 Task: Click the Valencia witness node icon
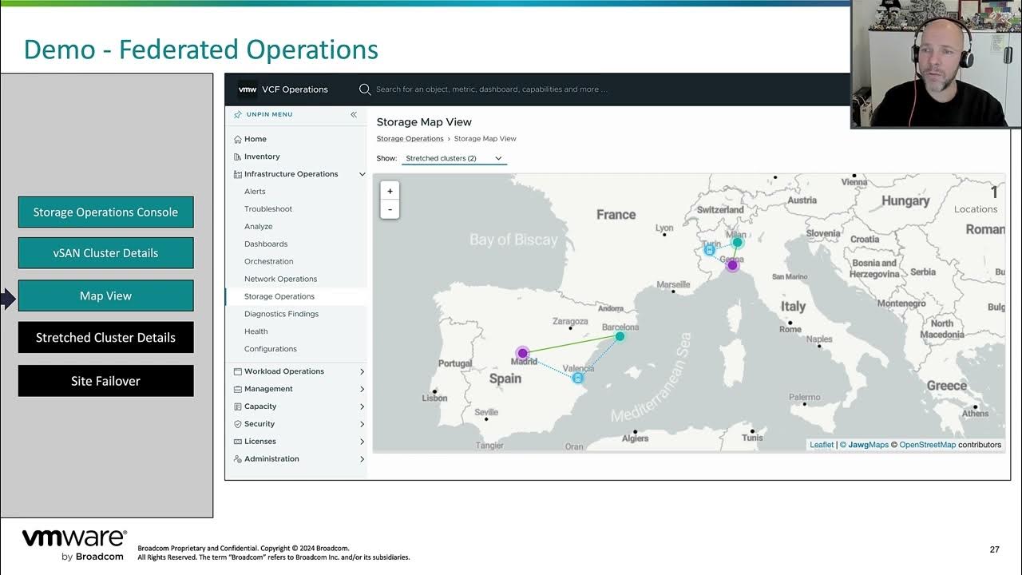click(578, 378)
